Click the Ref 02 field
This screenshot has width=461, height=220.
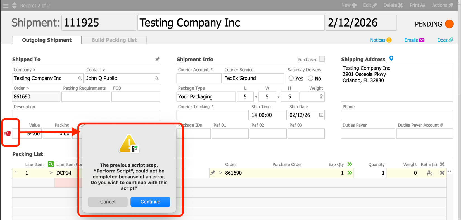268,134
